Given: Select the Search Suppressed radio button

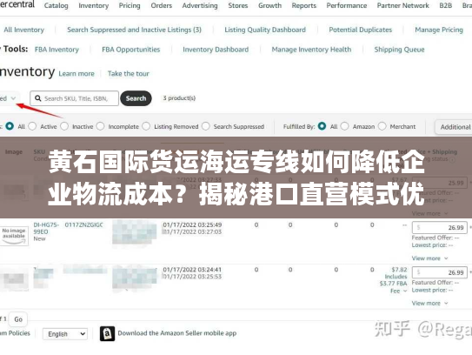Looking at the screenshot, I should pyautogui.click(x=206, y=126).
